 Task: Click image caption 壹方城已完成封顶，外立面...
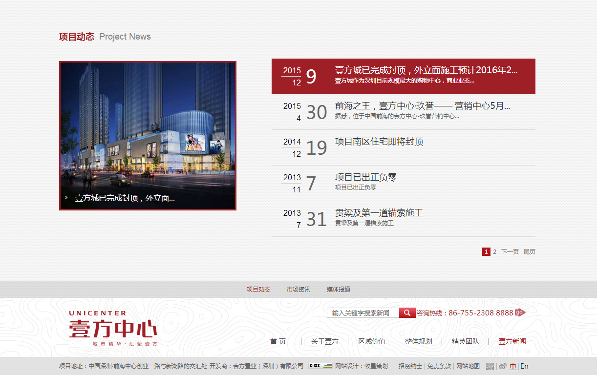click(125, 198)
